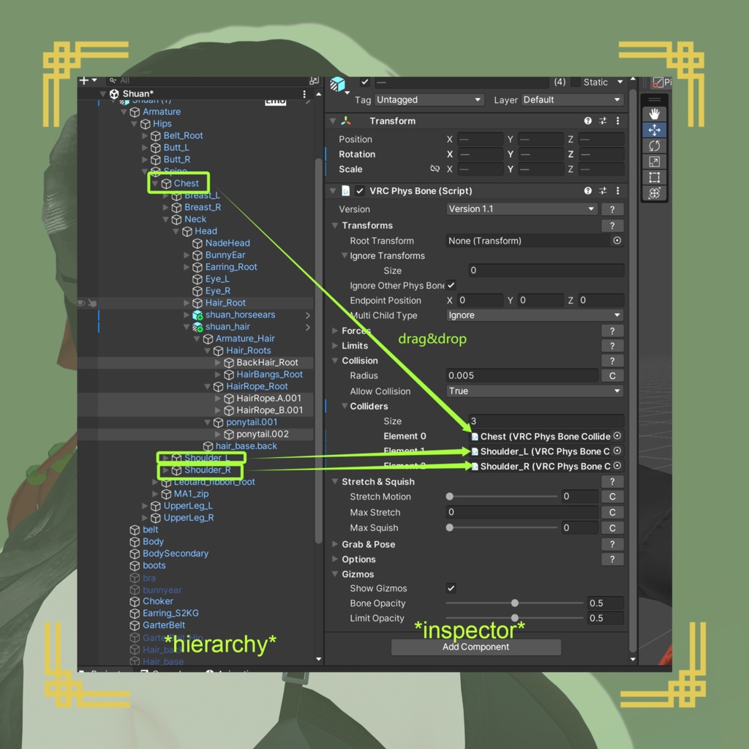The image size is (749, 749).
Task: Toggle Scale constrained proportions link icon
Action: tap(434, 169)
